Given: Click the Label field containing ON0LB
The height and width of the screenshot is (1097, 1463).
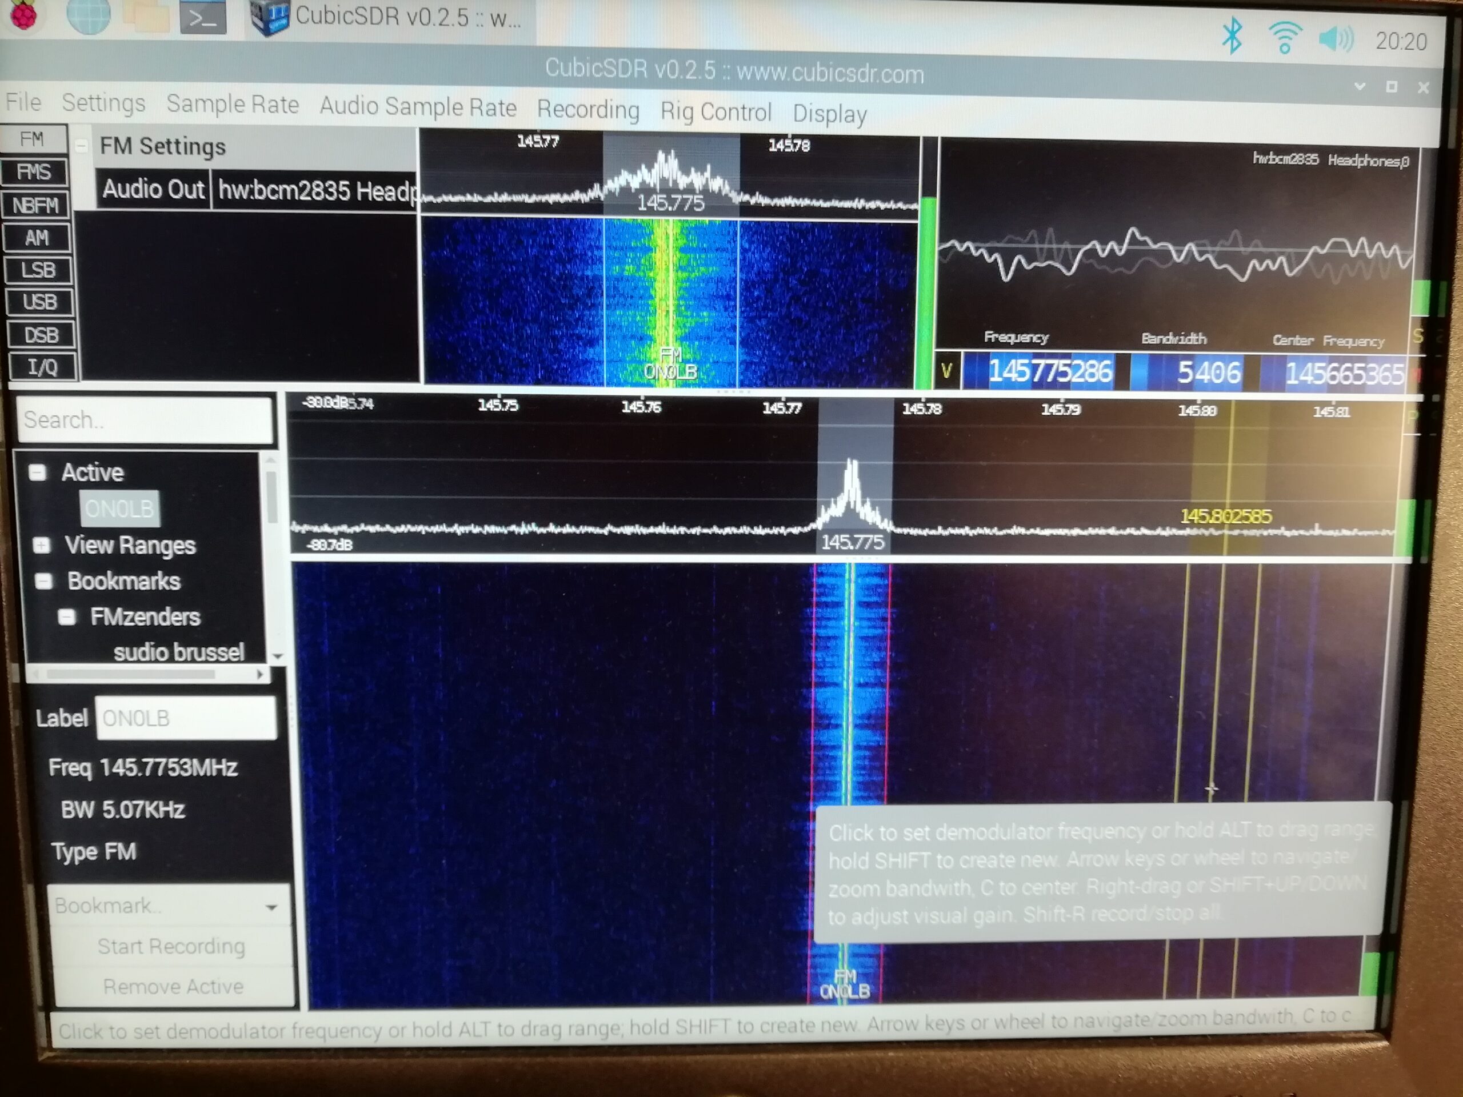Looking at the screenshot, I should [186, 718].
